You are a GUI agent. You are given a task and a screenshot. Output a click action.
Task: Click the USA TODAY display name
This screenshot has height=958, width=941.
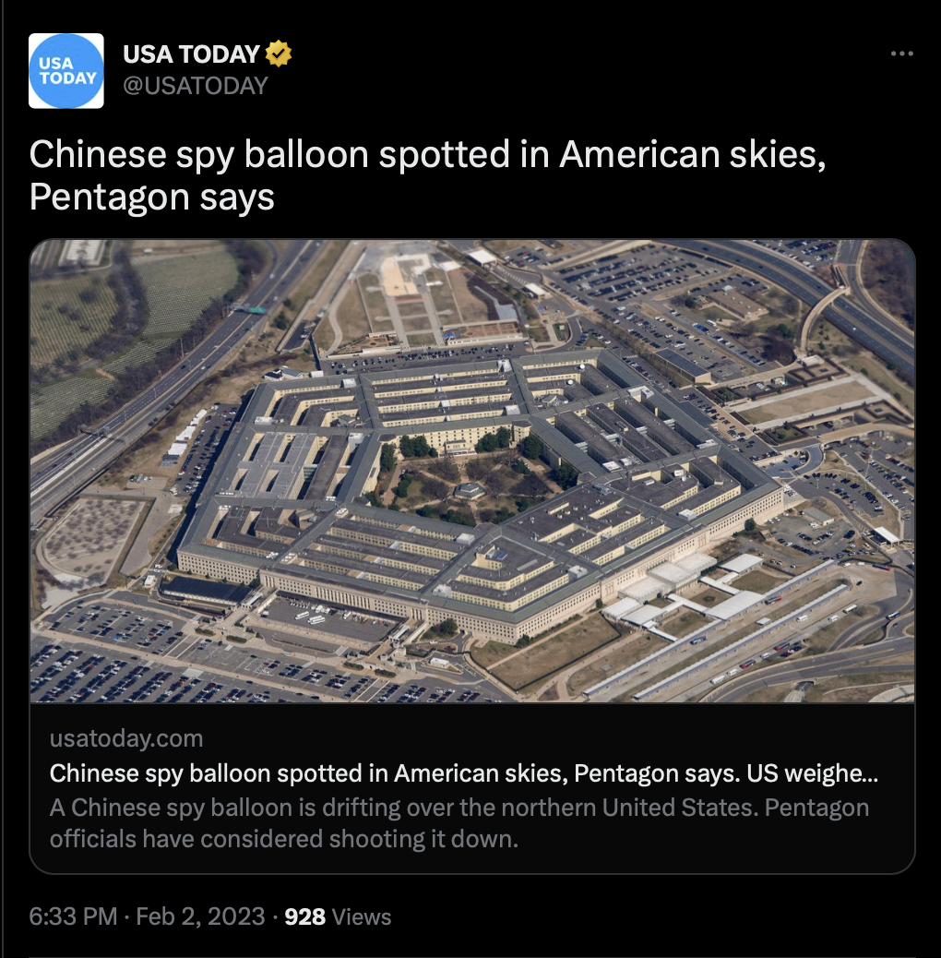191,54
